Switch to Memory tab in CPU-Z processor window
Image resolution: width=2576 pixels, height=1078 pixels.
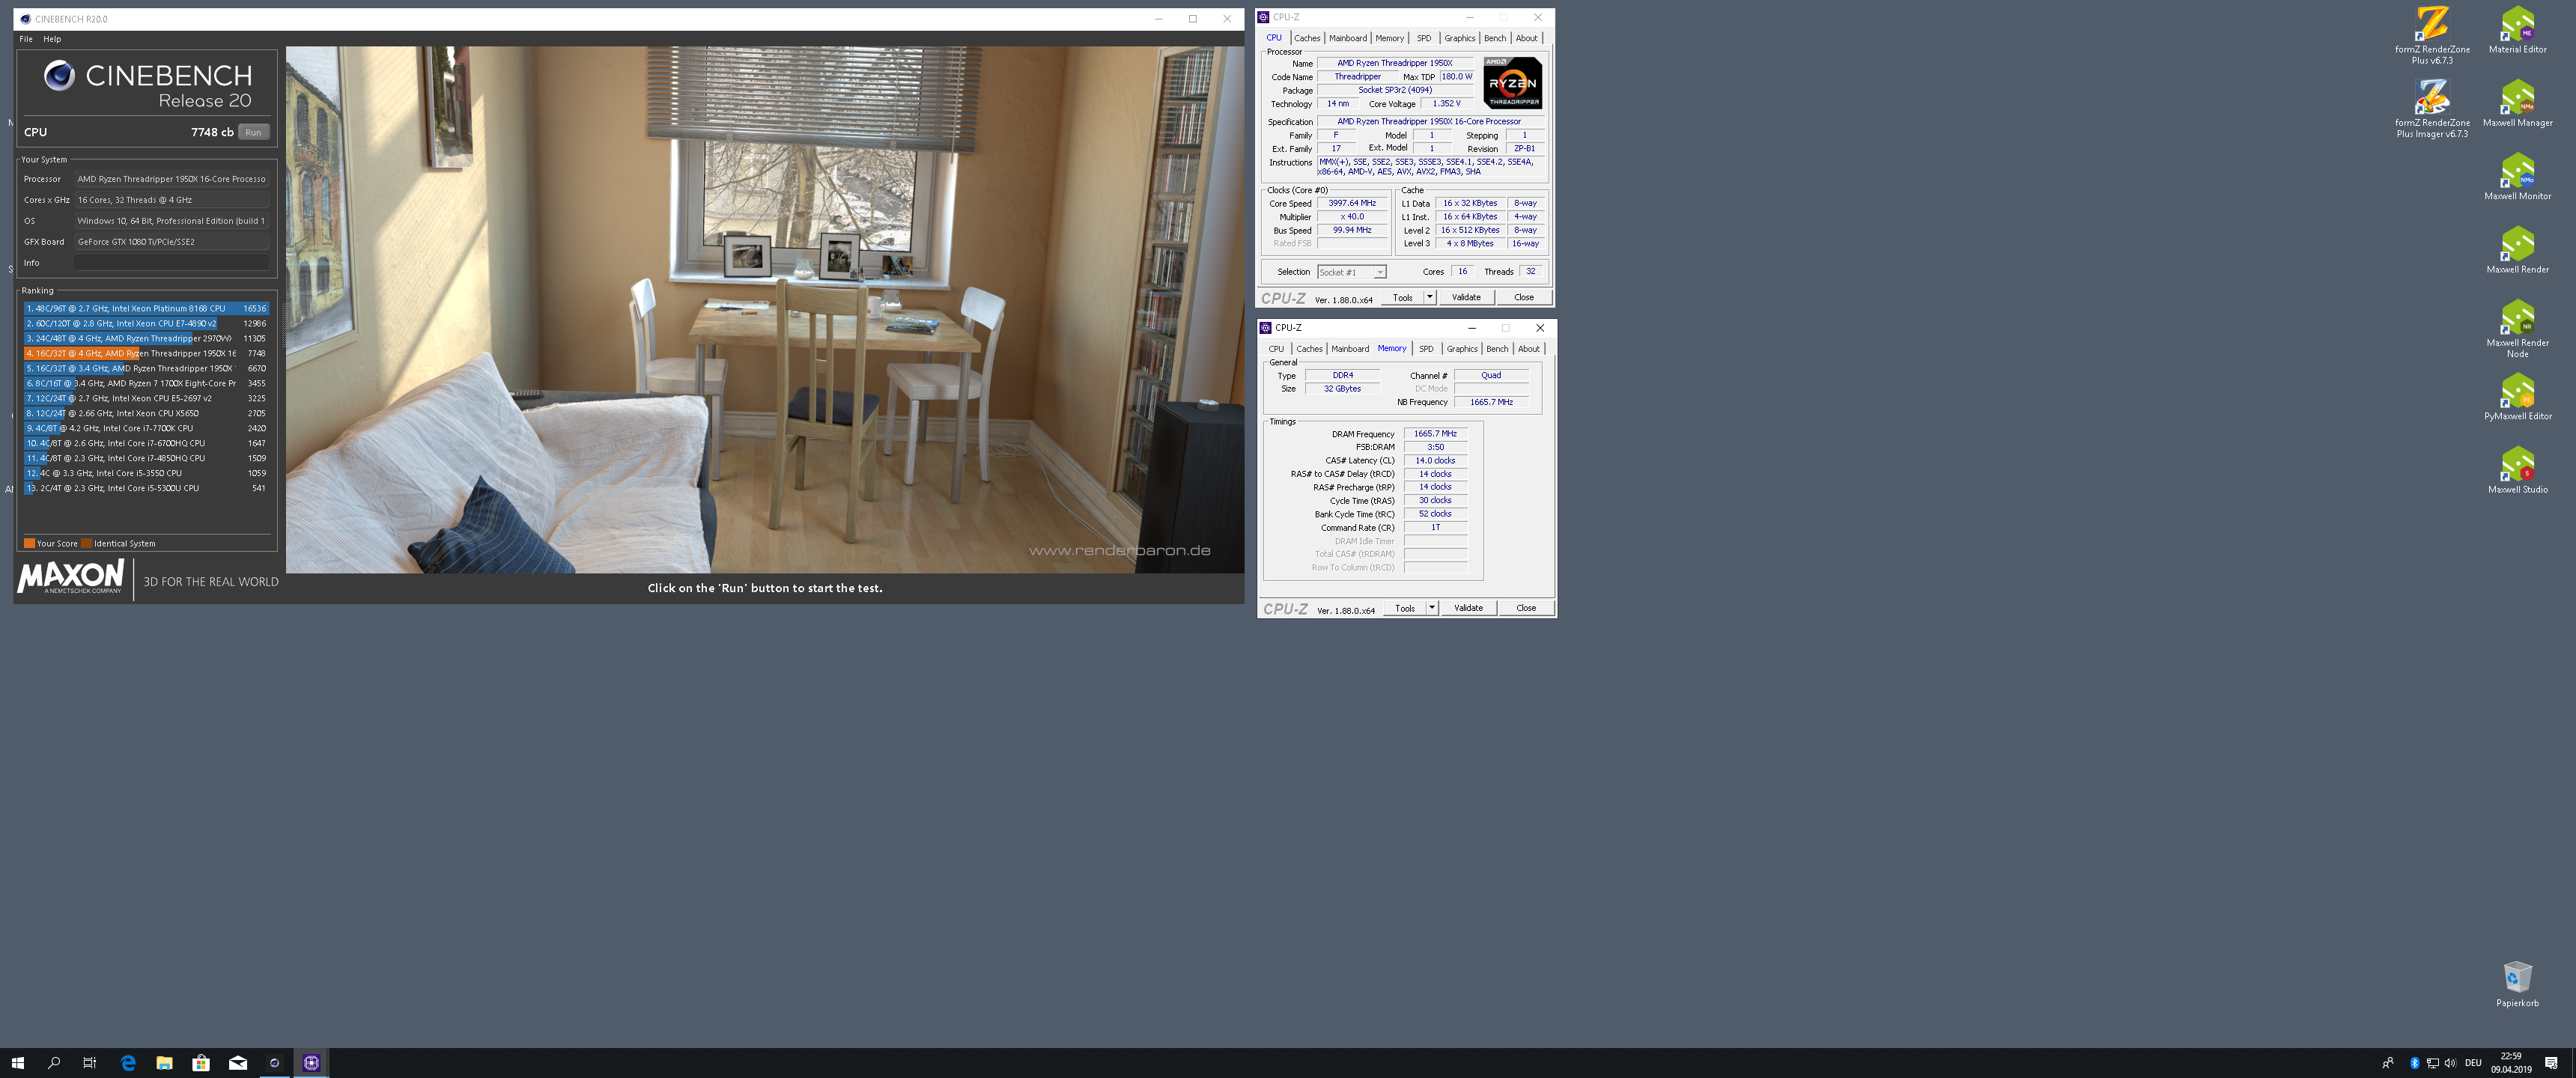[x=1389, y=38]
